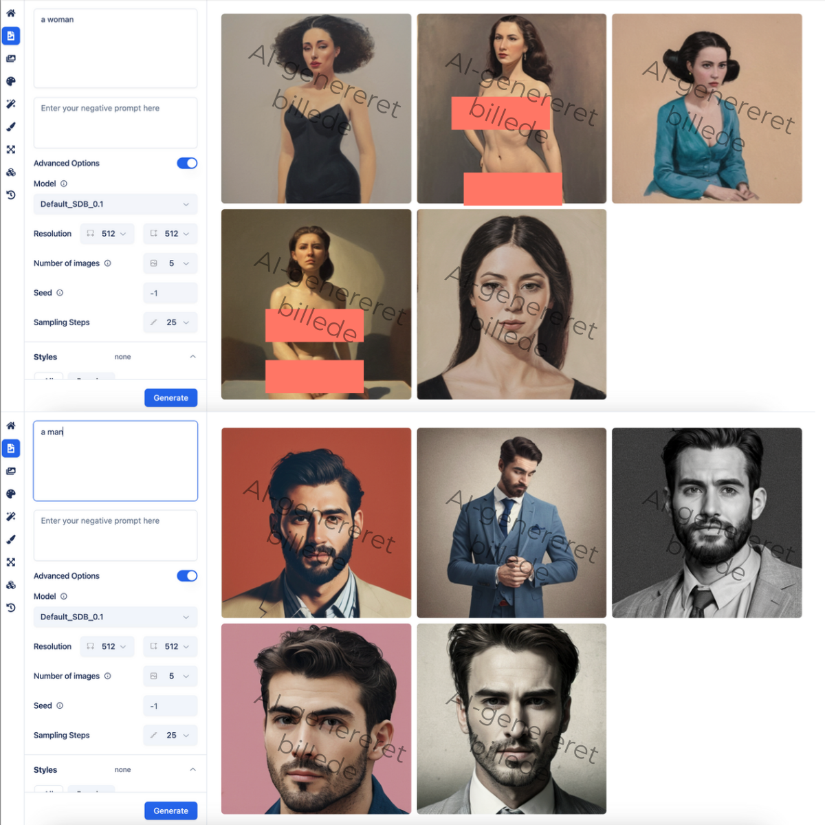
Task: Collapse the Styles section in the "a man" panel
Action: point(192,769)
